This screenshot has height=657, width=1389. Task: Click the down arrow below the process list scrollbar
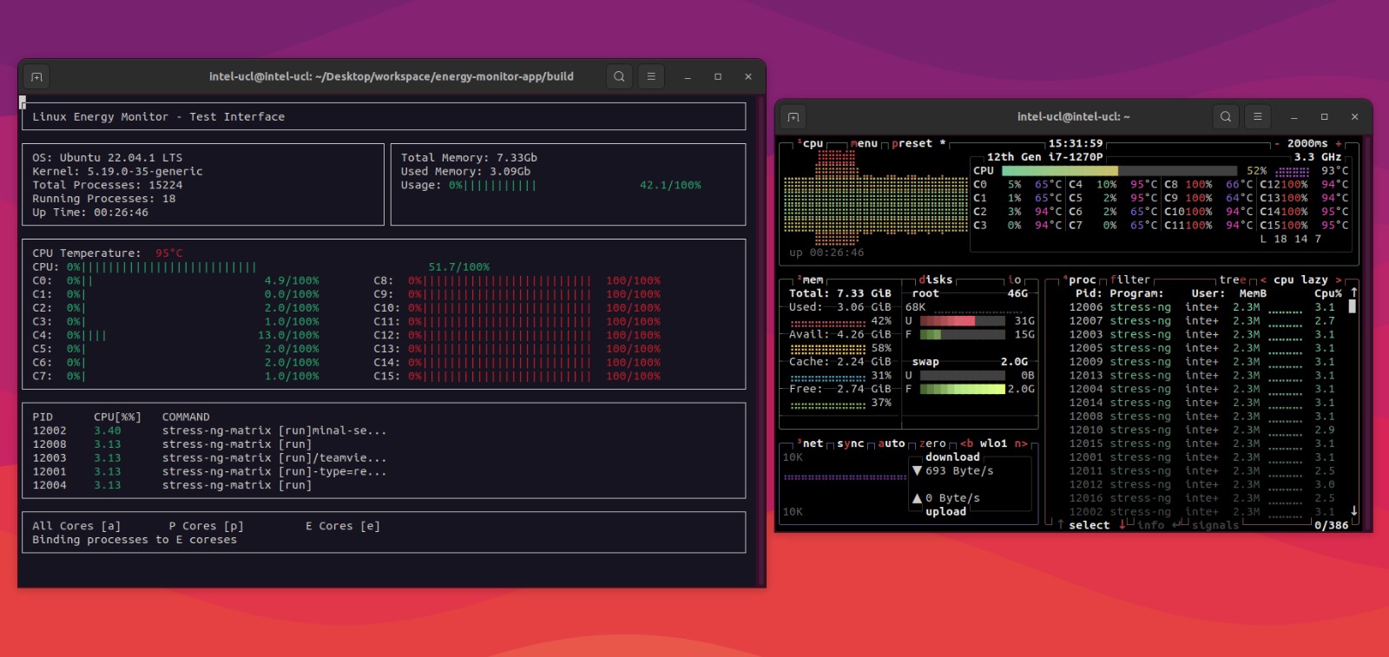[x=1353, y=511]
